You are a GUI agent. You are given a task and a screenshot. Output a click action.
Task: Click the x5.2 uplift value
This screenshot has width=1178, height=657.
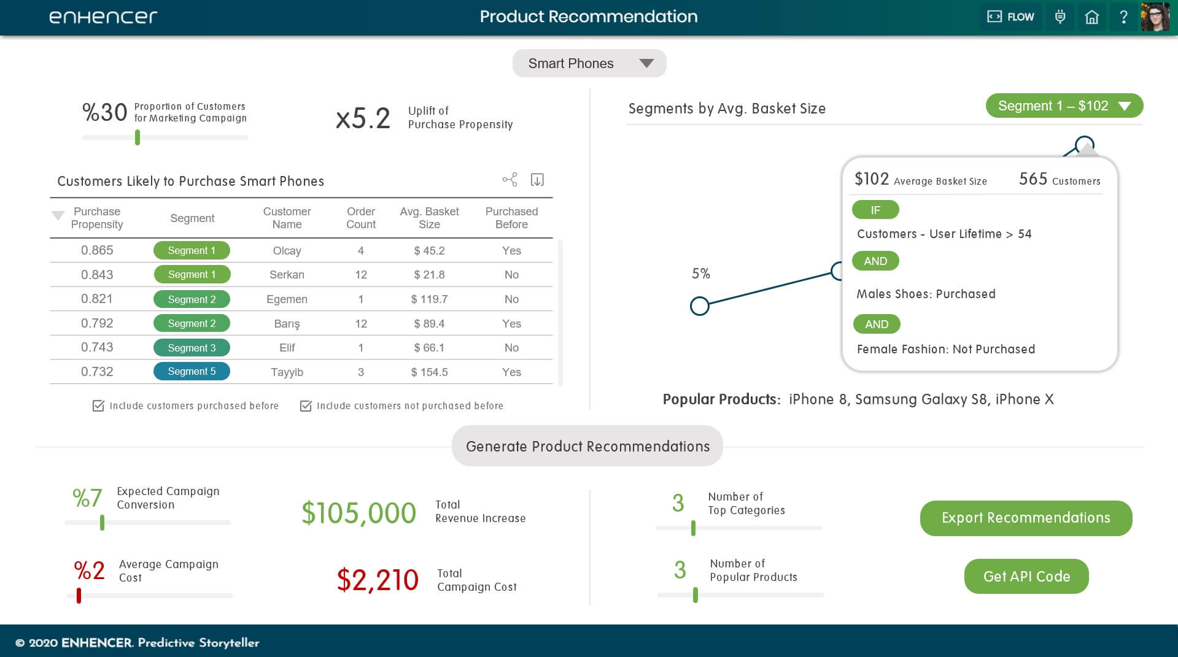(363, 118)
